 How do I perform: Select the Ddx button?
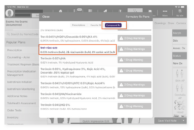click(x=179, y=40)
